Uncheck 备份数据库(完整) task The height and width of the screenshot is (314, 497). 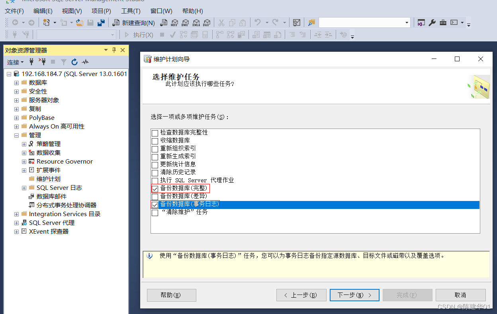pyautogui.click(x=155, y=188)
